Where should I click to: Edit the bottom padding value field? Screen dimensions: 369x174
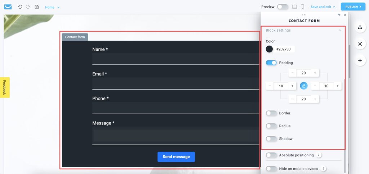pos(303,99)
